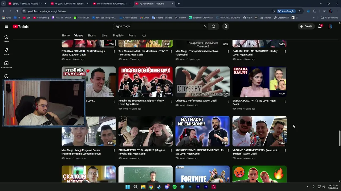The width and height of the screenshot is (341, 191).
Task: Open Telegram from the taskbar
Action: tap(182, 187)
